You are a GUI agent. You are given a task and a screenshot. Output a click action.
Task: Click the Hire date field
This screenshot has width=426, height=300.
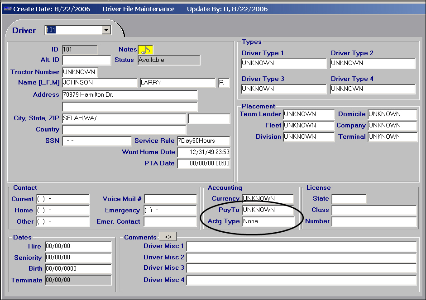tap(78, 246)
